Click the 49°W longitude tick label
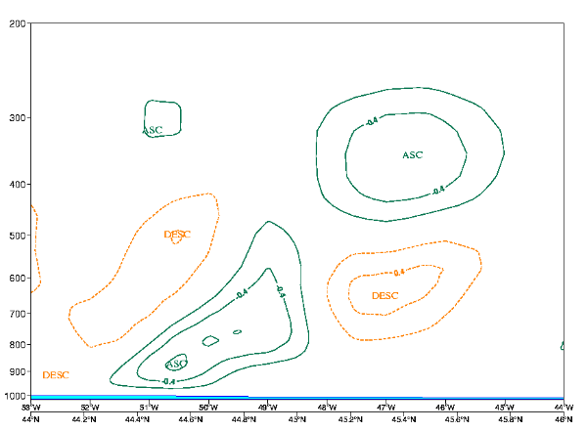Screen dimensions: 587x431 pos(267,408)
